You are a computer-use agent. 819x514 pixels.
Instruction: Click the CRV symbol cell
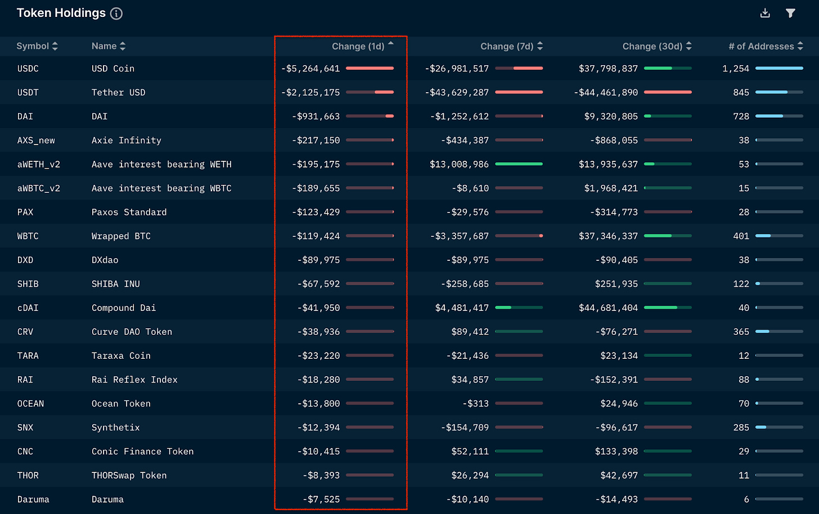[x=25, y=332]
